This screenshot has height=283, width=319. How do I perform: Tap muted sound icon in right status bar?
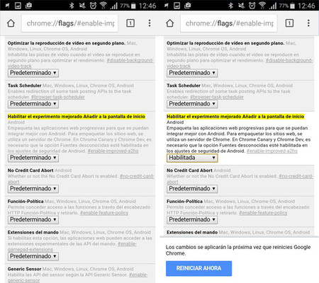click(241, 6)
